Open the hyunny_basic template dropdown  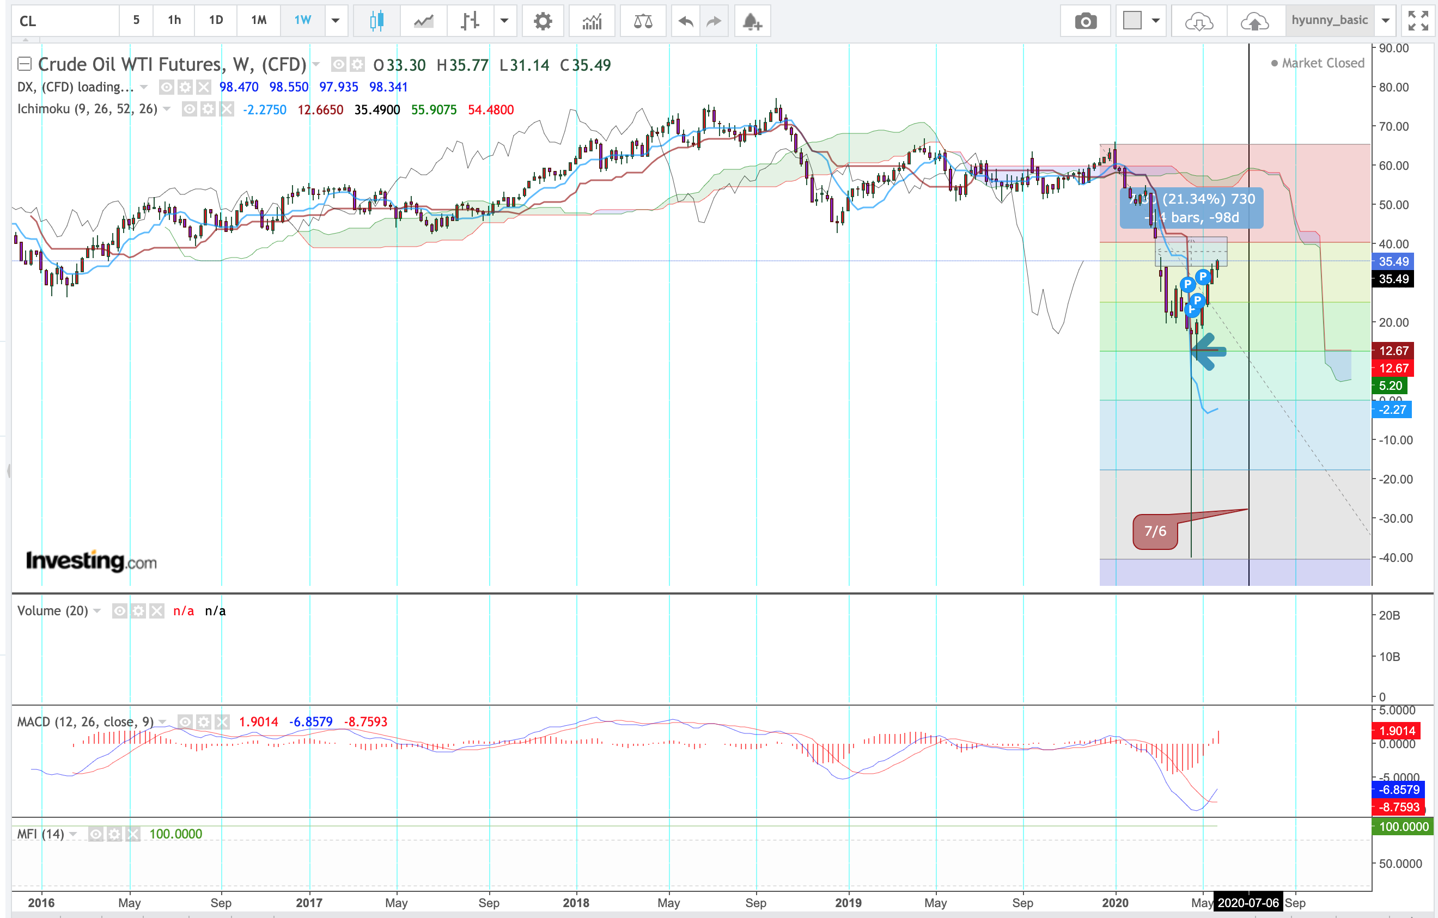click(1386, 21)
